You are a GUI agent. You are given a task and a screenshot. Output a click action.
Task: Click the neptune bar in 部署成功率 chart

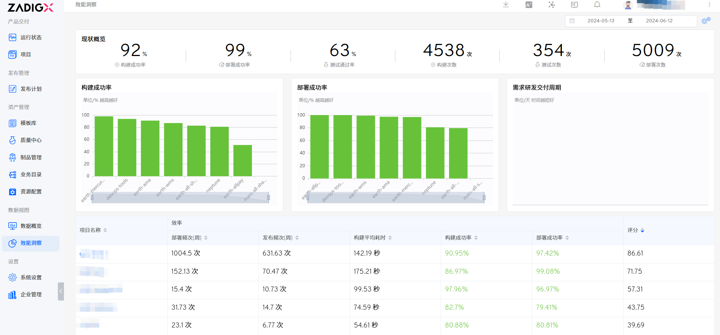pos(435,153)
